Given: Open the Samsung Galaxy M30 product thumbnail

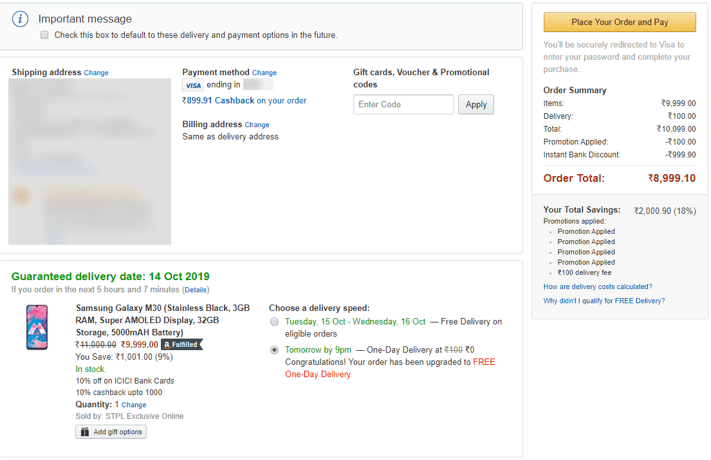Looking at the screenshot, I should click(x=37, y=327).
